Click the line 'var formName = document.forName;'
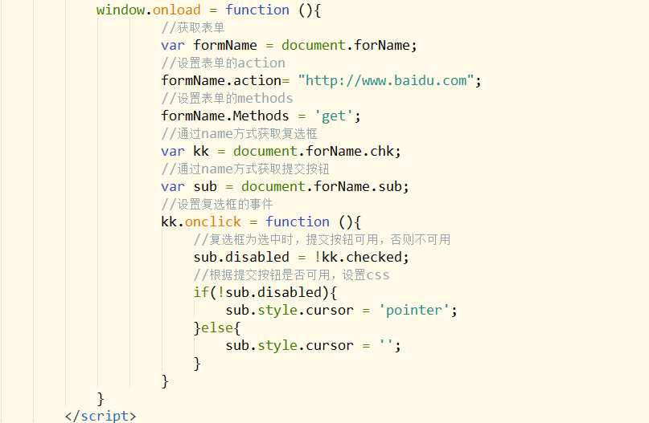Image resolution: width=649 pixels, height=423 pixels. [289, 45]
